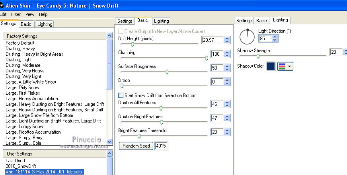The height and width of the screenshot is (175, 347).
Task: Select the Large, Lumpy Snow preset
Action: [24, 126]
